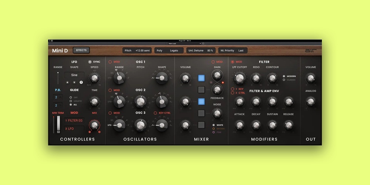Screen dimensions: 370x185
Task: Click the filter RESO knob
Action: tap(256, 78)
